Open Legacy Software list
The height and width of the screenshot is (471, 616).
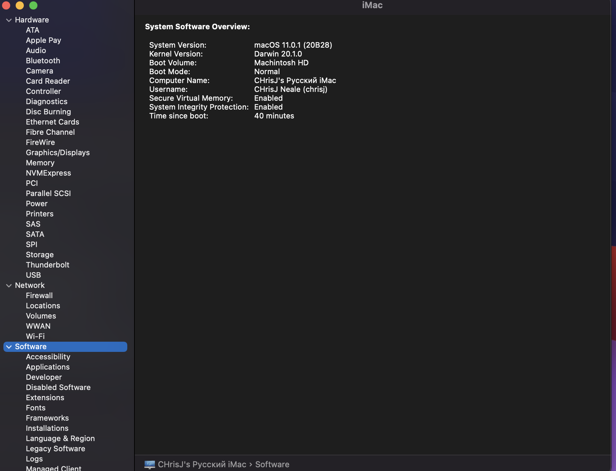55,449
